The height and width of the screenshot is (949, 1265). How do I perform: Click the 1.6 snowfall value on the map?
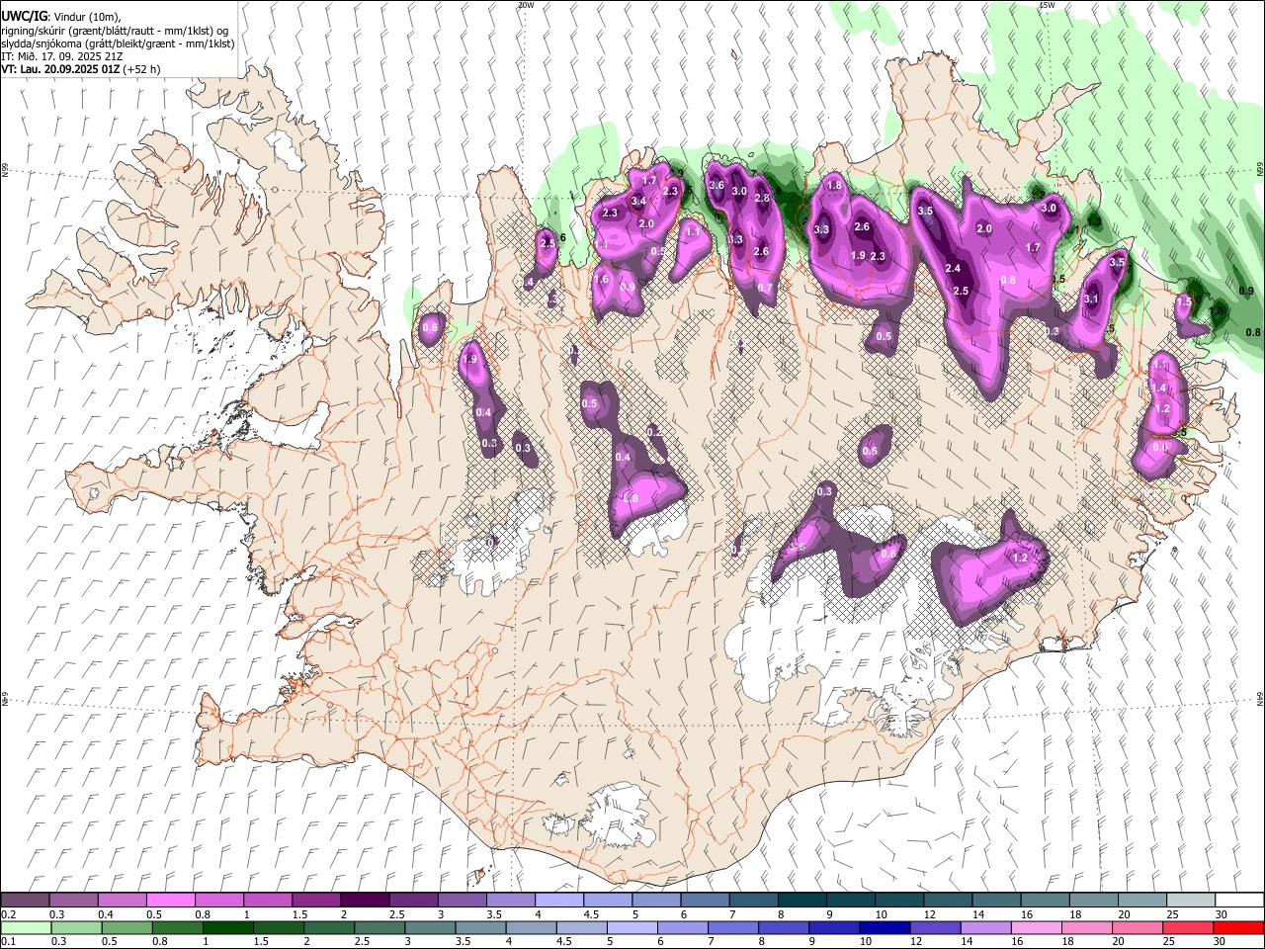pos(602,280)
